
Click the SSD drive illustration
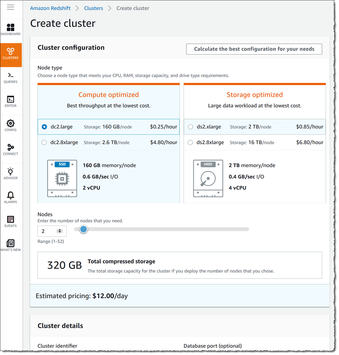(62, 178)
